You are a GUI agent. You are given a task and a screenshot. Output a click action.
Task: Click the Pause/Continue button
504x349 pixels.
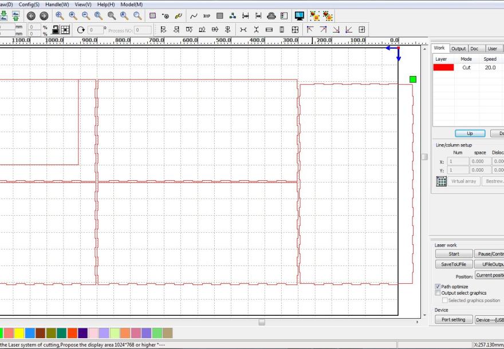click(x=489, y=253)
